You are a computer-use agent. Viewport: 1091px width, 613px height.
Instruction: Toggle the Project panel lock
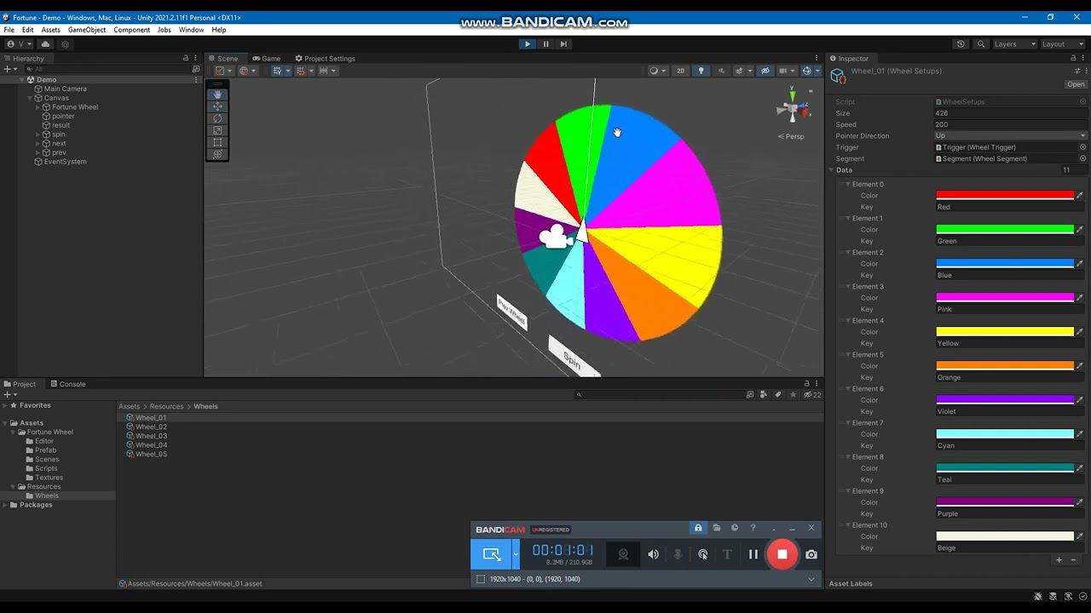[x=806, y=384]
